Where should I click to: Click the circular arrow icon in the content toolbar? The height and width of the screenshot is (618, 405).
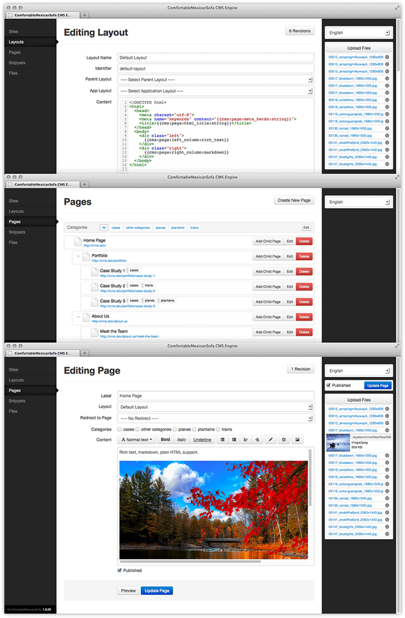click(283, 440)
